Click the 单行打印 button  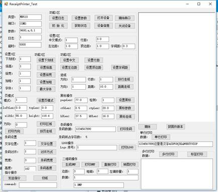point(161,137)
